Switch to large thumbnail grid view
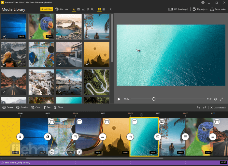This screenshot has width=228, height=166. coord(99,9)
